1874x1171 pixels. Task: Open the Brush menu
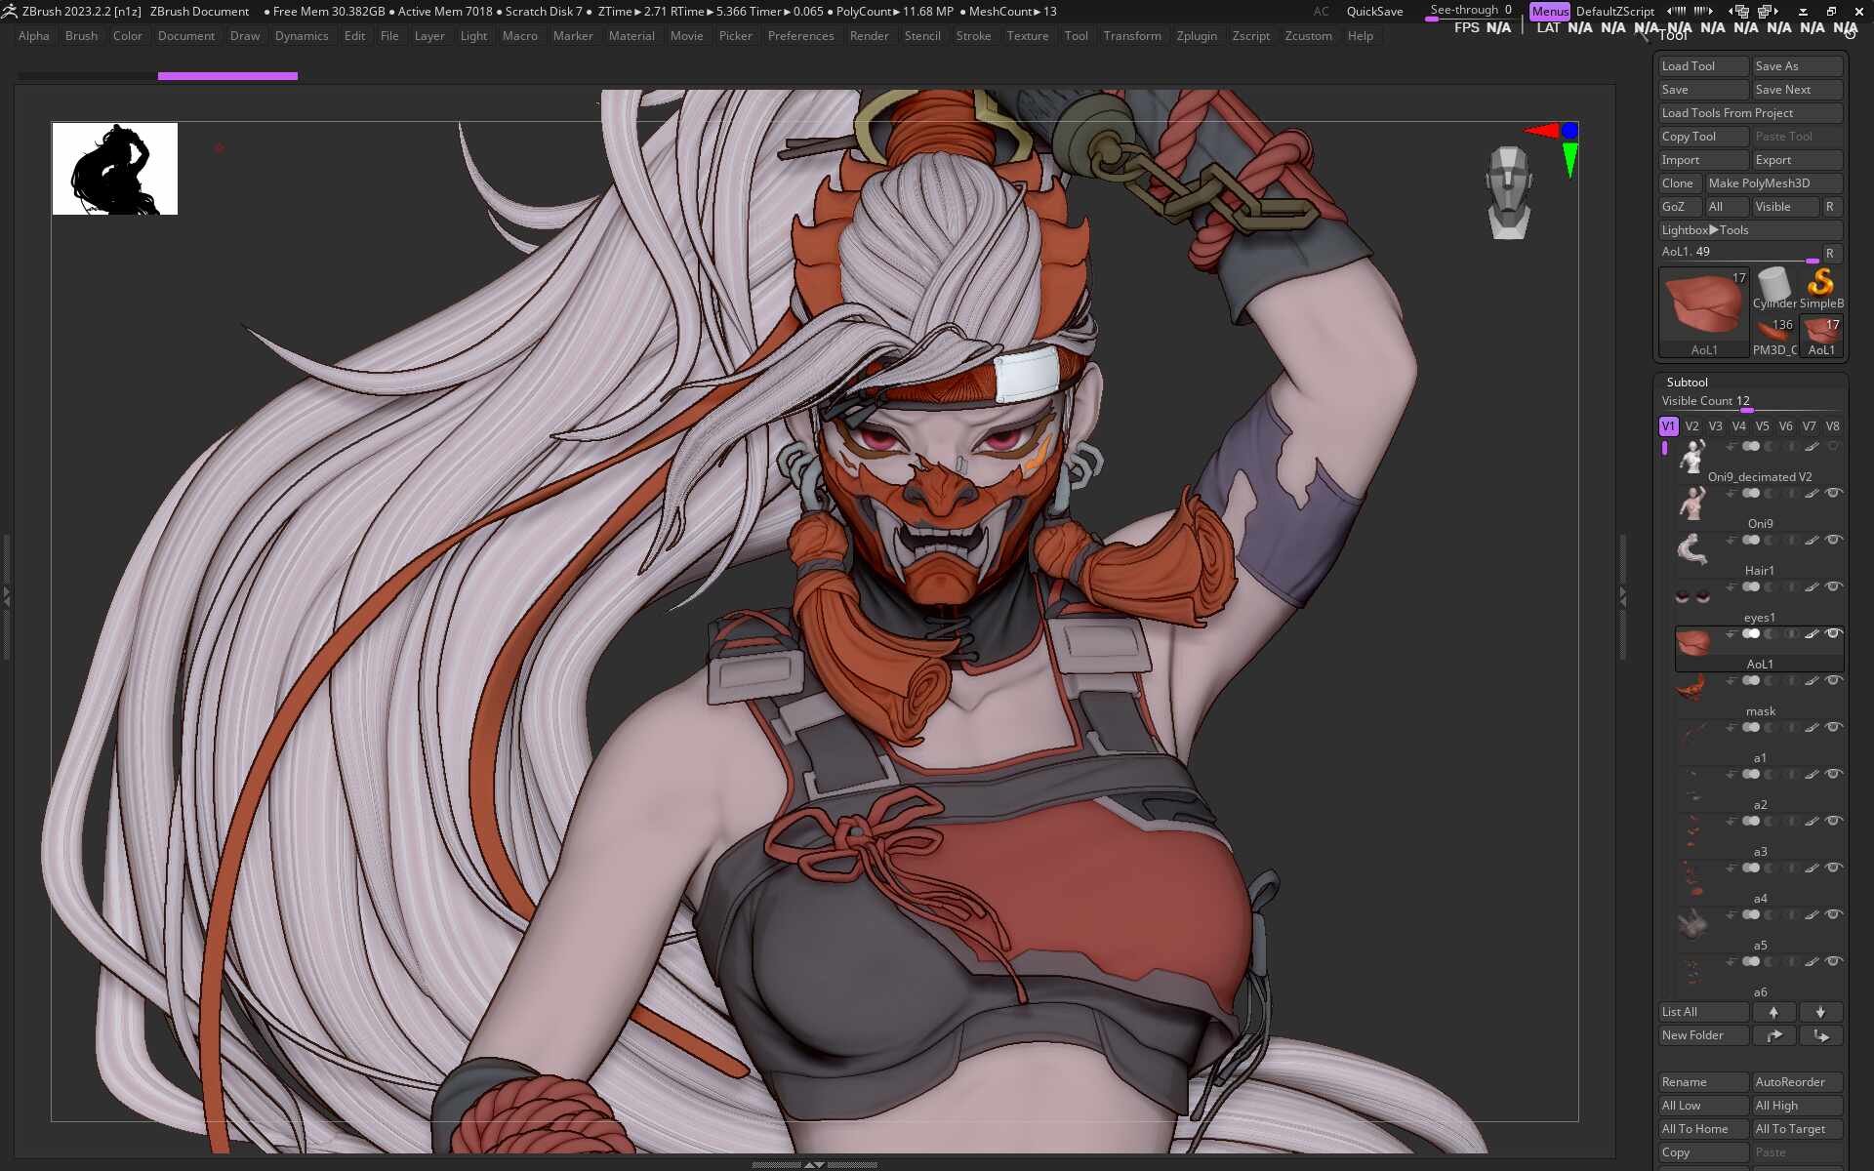click(81, 36)
